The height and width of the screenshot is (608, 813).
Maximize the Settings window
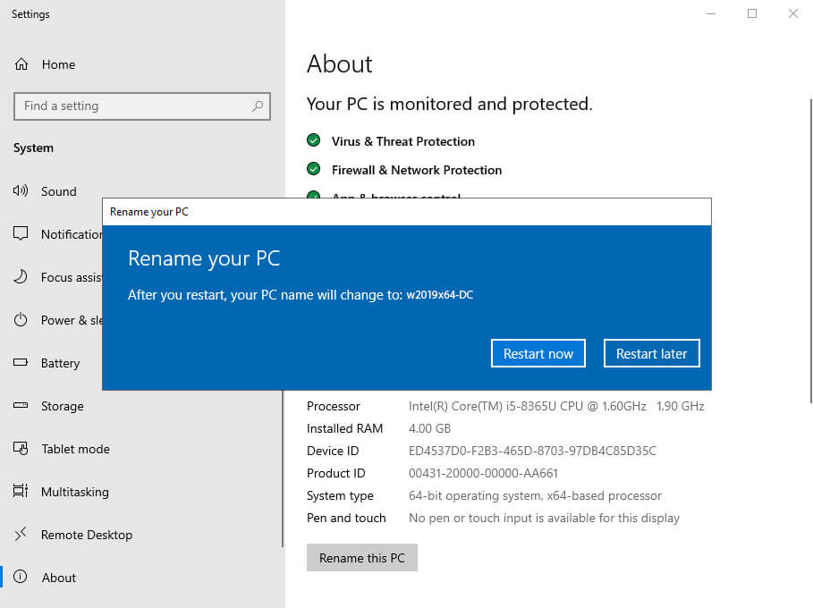[x=752, y=13]
